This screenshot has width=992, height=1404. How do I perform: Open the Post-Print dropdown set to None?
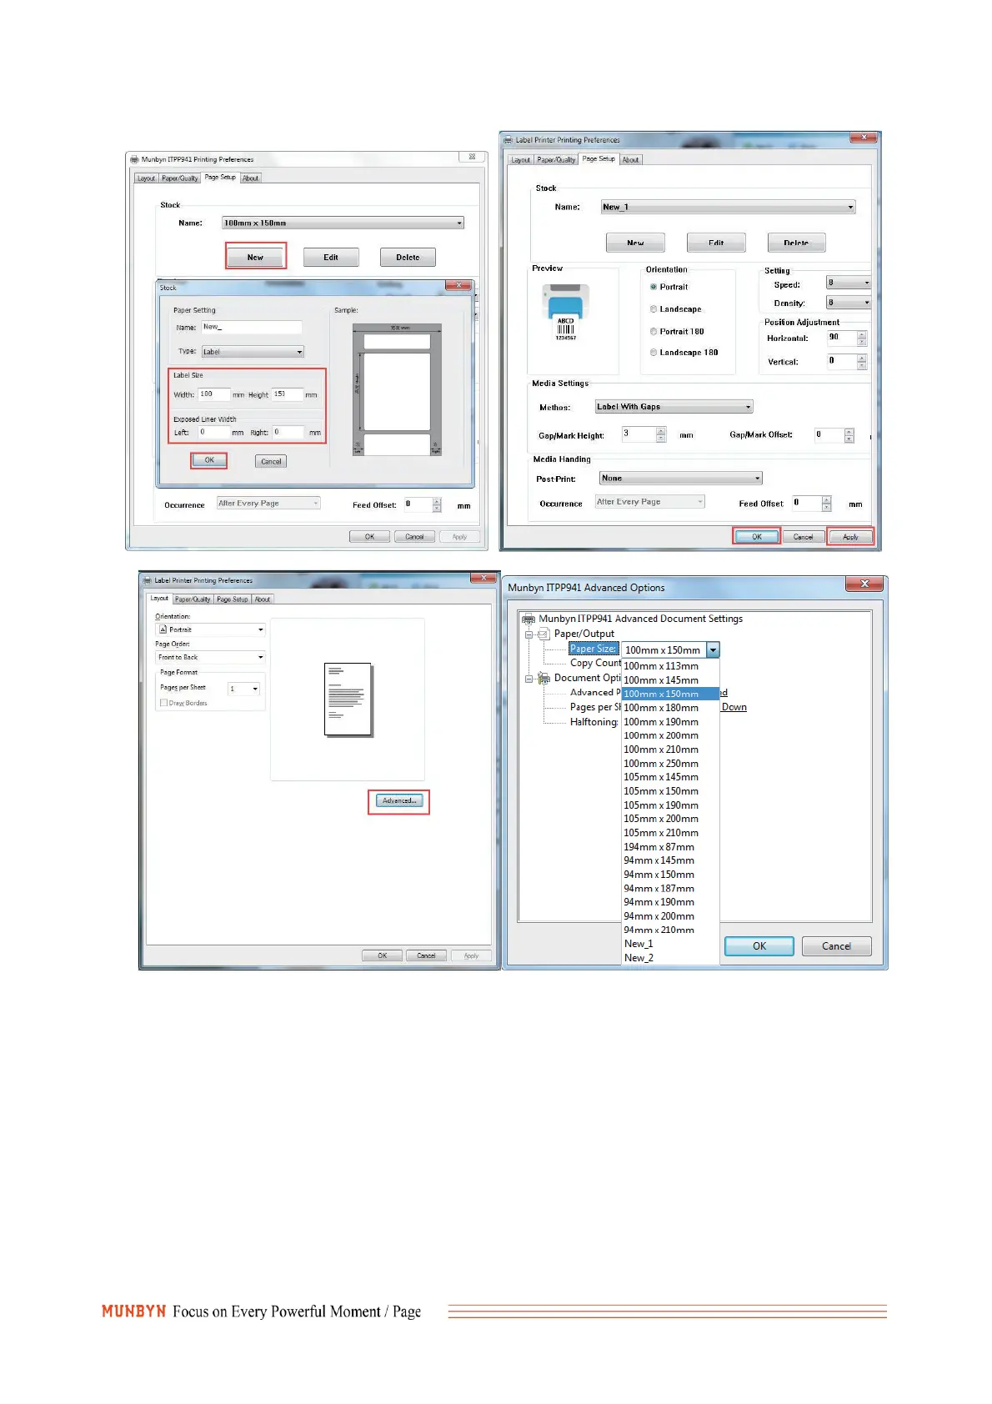tap(681, 479)
